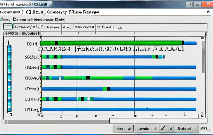Click the gray horizontal scrollbar thumb under chart

pyautogui.click(x=58, y=121)
